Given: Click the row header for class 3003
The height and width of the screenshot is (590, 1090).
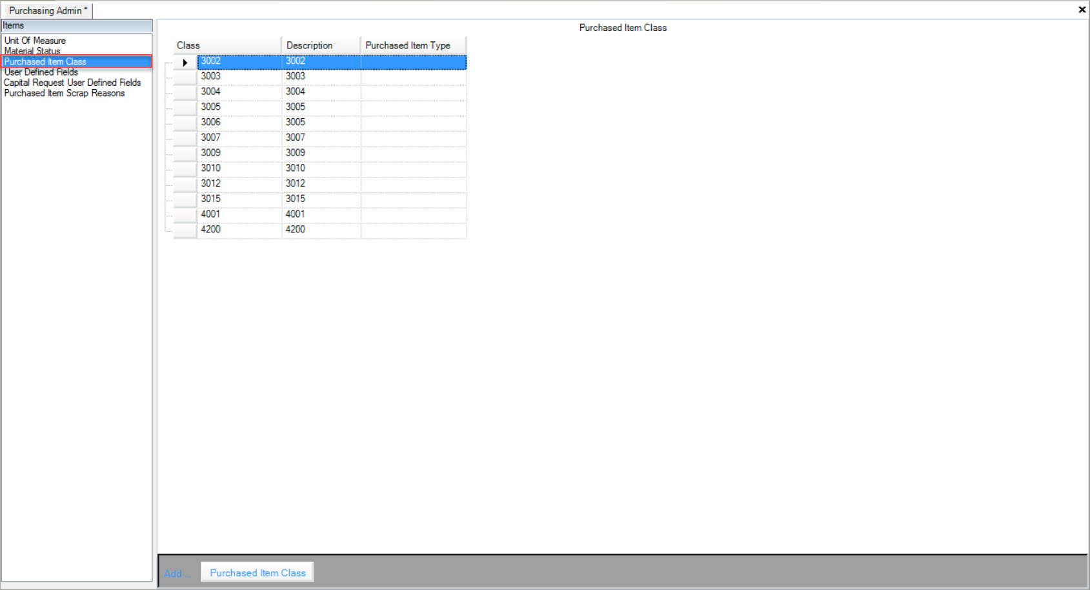Looking at the screenshot, I should [185, 77].
